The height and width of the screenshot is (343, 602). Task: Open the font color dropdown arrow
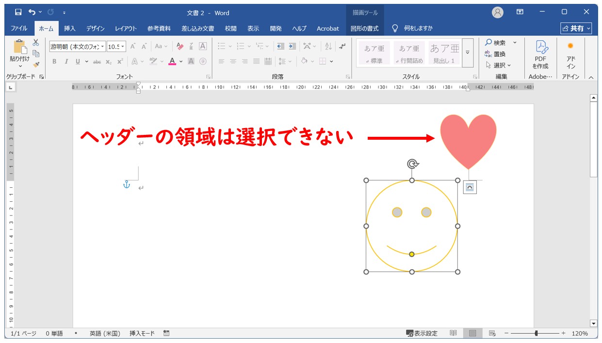[x=181, y=61]
